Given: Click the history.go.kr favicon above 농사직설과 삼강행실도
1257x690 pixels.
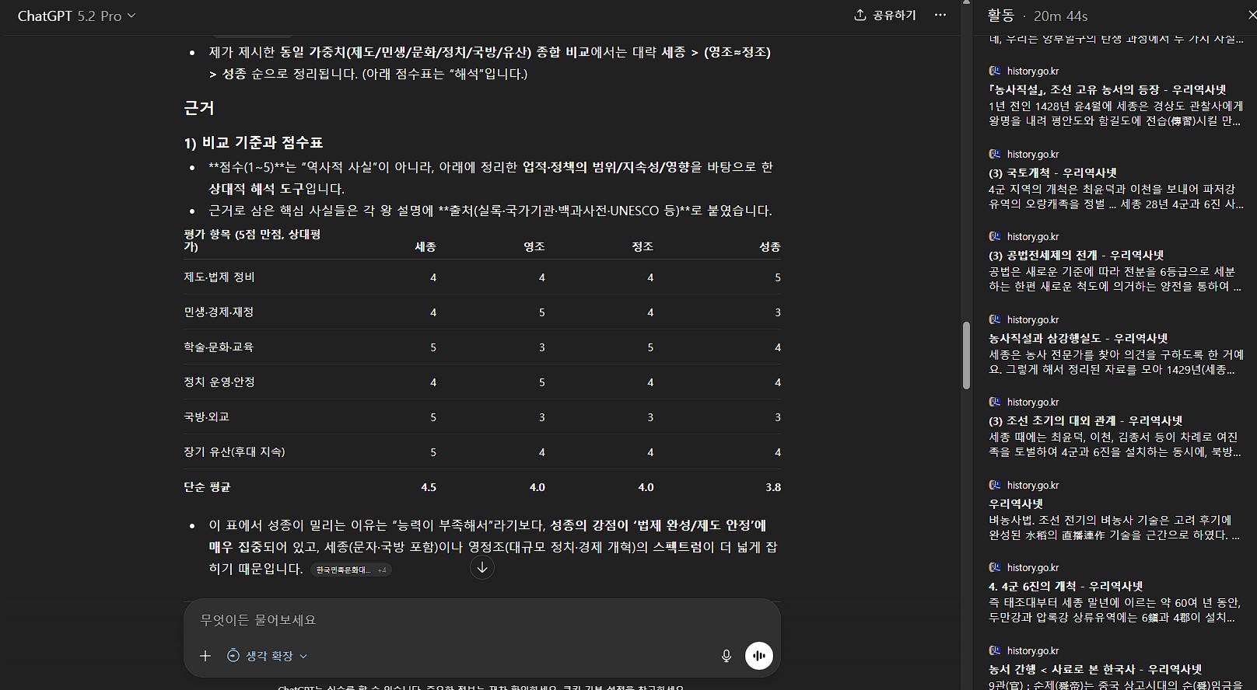Looking at the screenshot, I should 995,319.
